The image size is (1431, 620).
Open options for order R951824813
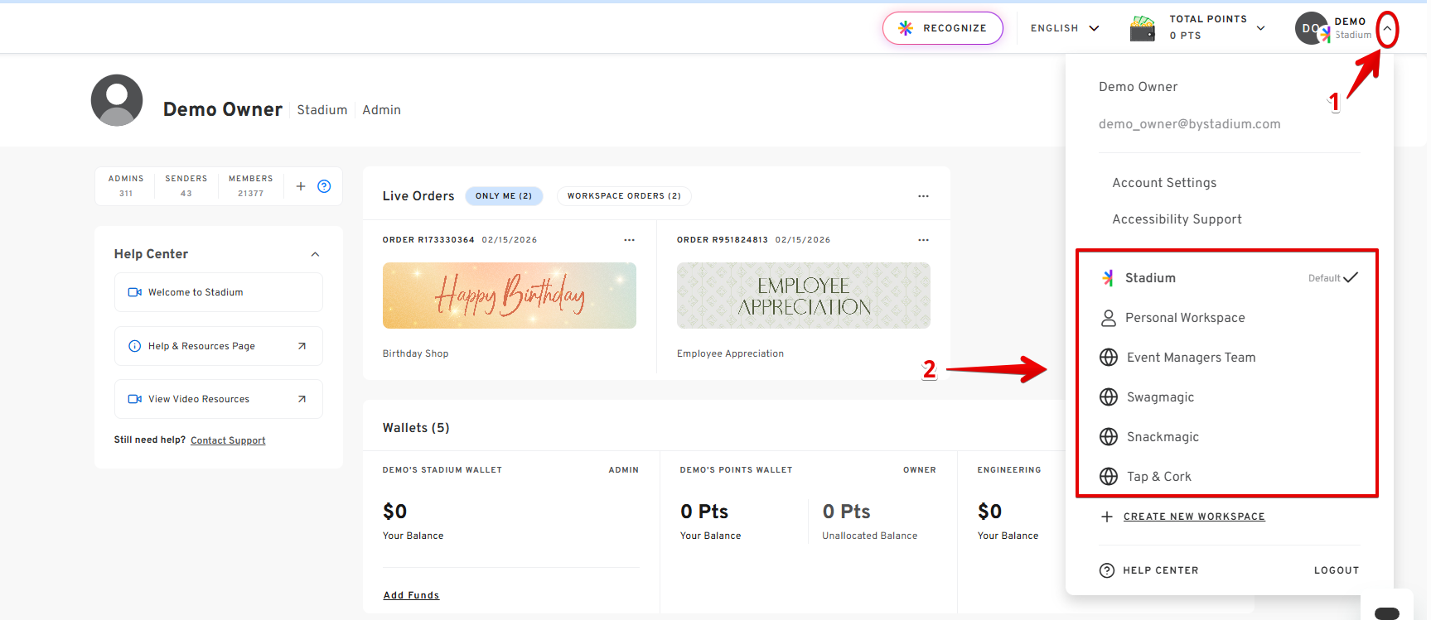tap(923, 240)
